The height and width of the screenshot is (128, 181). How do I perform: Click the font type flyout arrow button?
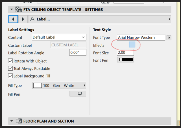(x=169, y=38)
